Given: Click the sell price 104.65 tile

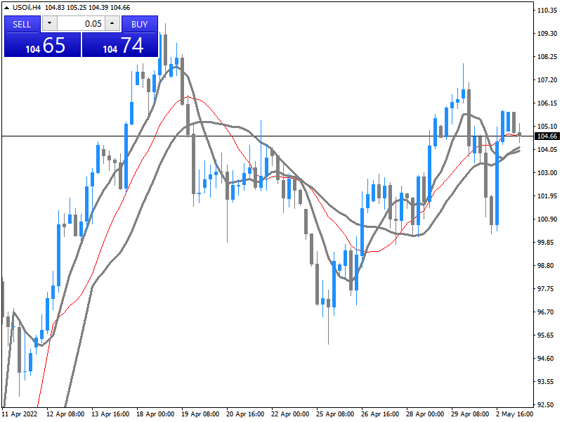Looking at the screenshot, I should coord(42,45).
